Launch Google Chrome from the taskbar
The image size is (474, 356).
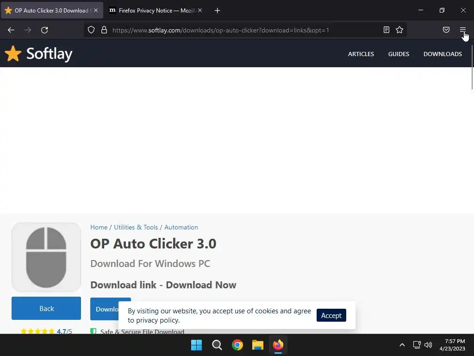click(x=237, y=345)
